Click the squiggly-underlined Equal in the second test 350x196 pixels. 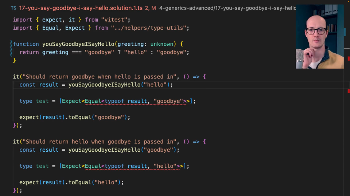pyautogui.click(x=93, y=166)
